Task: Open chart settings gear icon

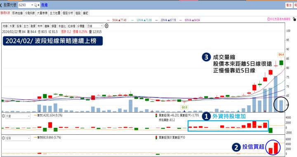Action: pyautogui.click(x=107, y=26)
